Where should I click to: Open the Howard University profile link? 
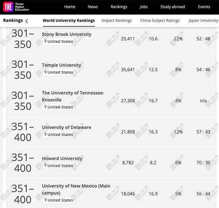(x=62, y=158)
